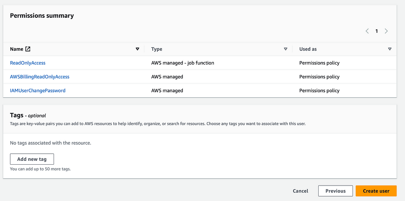Screen dimensions: 405x201
Task: Click the Name column header
Action: tap(17, 49)
